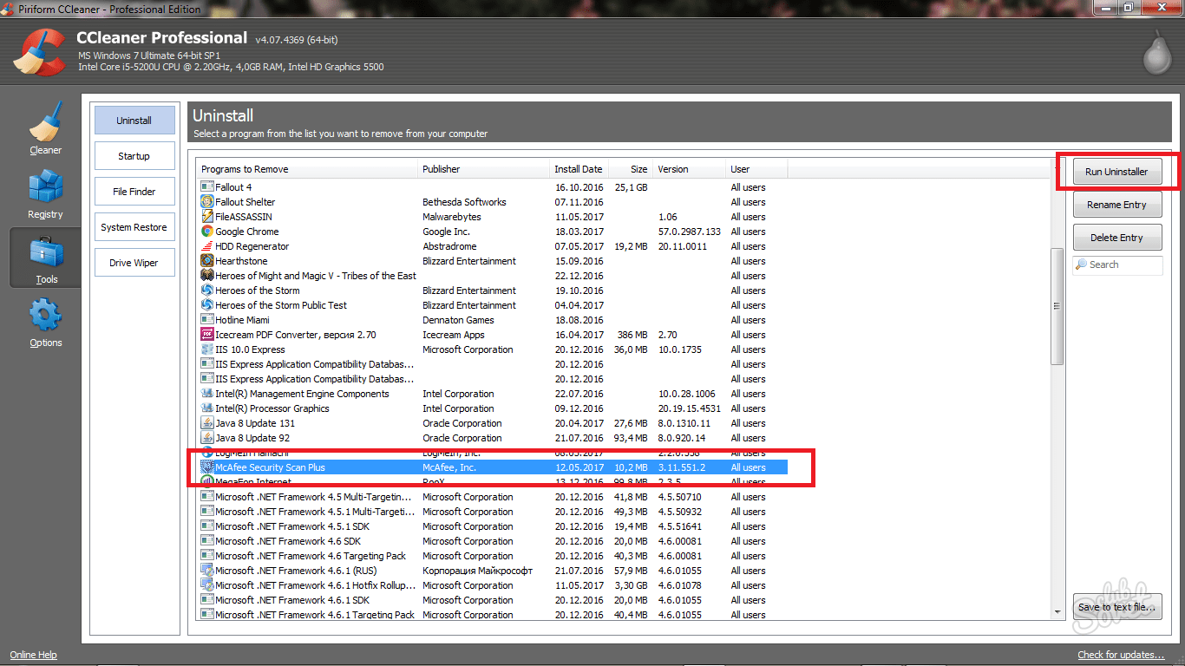Click the IIS 10.0 Express icon
The image size is (1185, 666).
pos(207,349)
